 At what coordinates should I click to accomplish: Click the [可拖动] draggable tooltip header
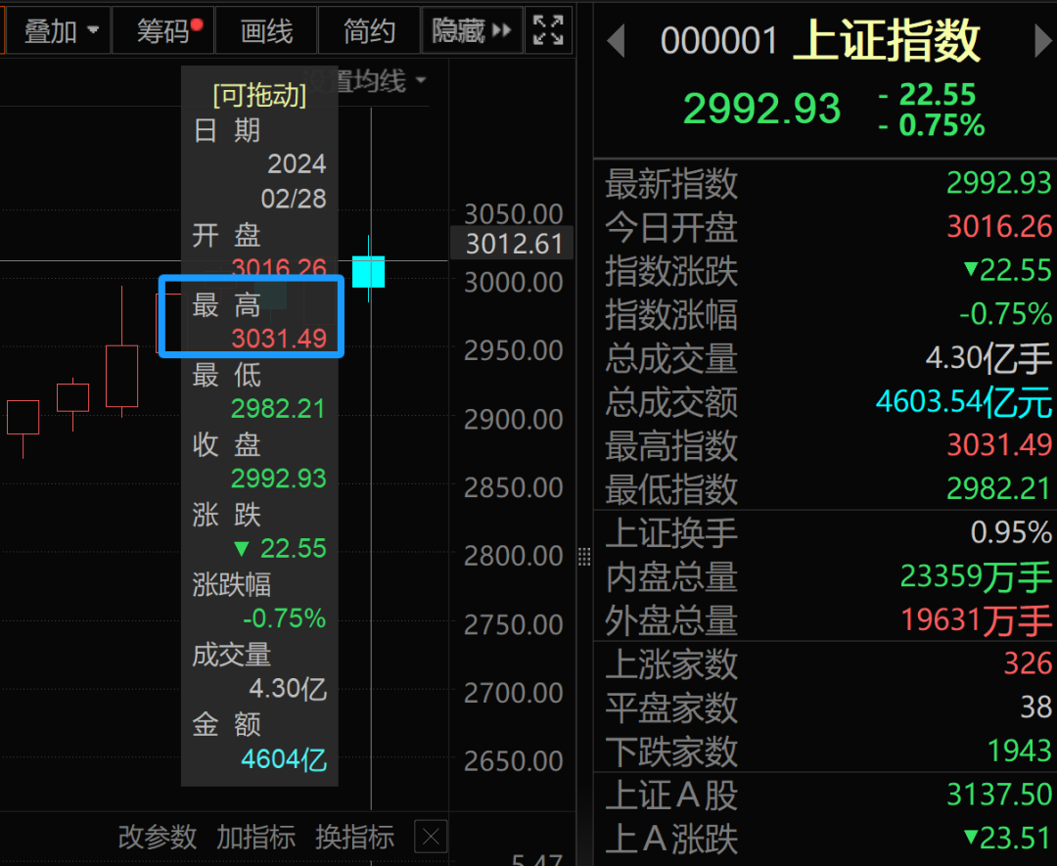point(259,95)
